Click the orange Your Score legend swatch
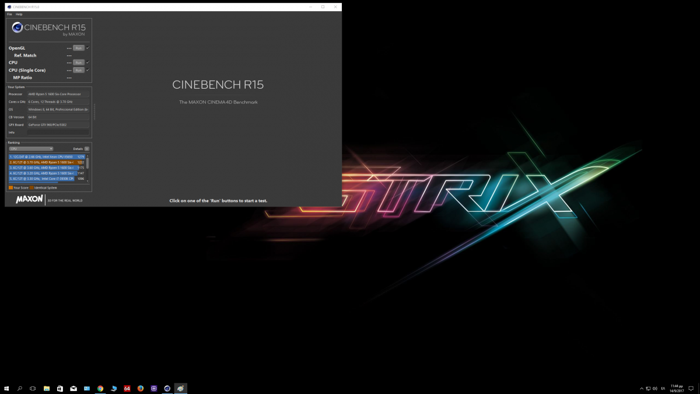Image resolution: width=700 pixels, height=394 pixels. click(x=10, y=188)
